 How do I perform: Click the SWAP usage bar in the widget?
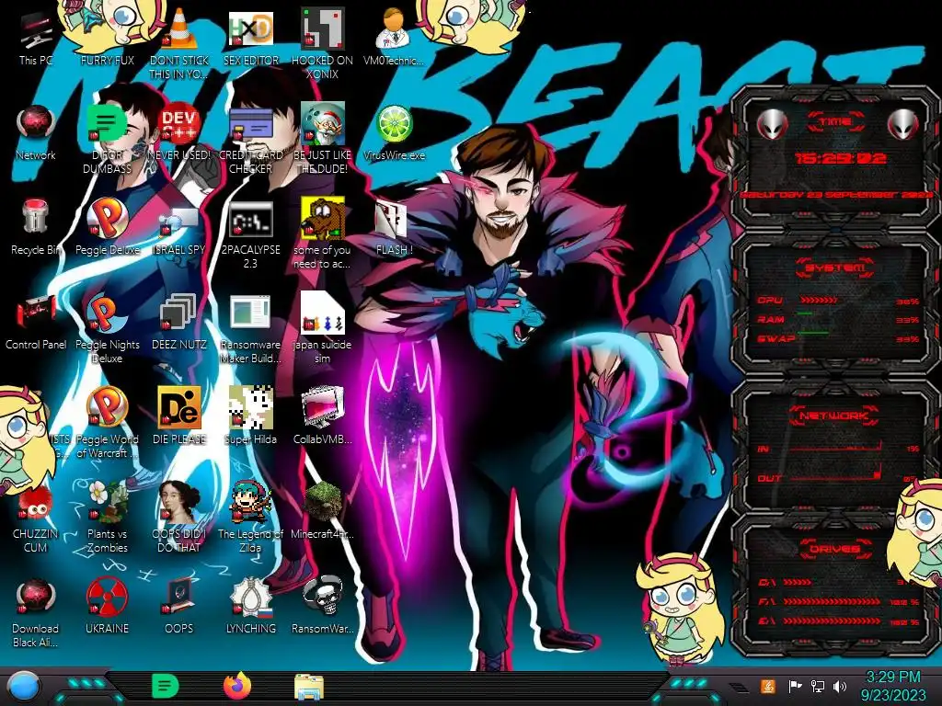point(812,332)
